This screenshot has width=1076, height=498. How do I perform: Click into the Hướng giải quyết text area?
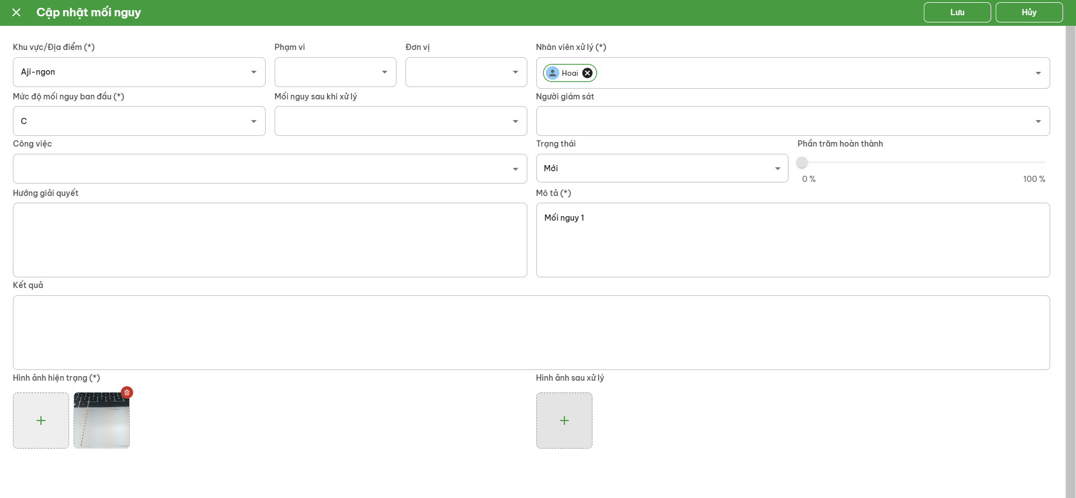tap(270, 240)
